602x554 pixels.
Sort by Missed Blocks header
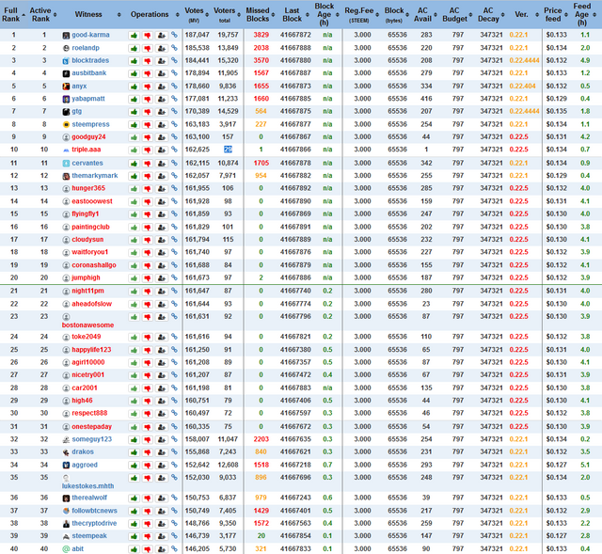[x=260, y=15]
